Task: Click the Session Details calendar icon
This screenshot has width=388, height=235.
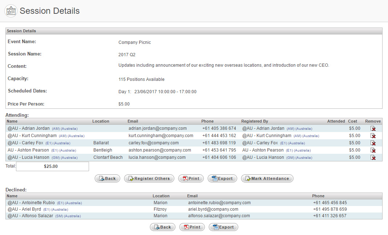Action: 11,11
